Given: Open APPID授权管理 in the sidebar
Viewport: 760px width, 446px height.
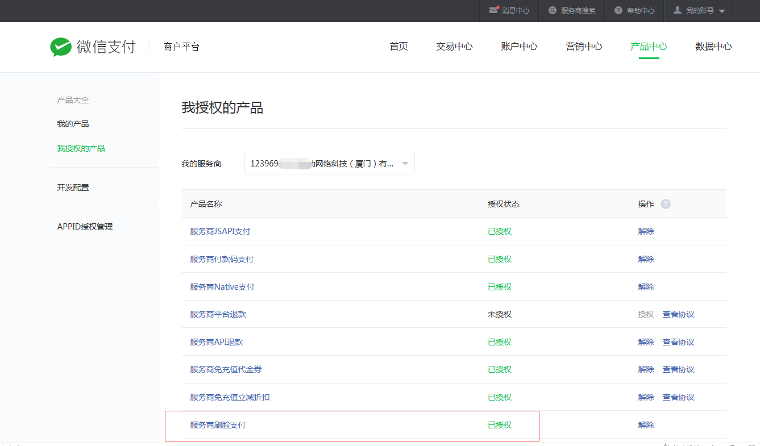Looking at the screenshot, I should pos(85,227).
